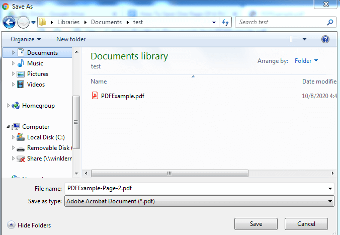Image resolution: width=340 pixels, height=235 pixels.
Task: Expand the Music library node
Action: click(x=13, y=63)
